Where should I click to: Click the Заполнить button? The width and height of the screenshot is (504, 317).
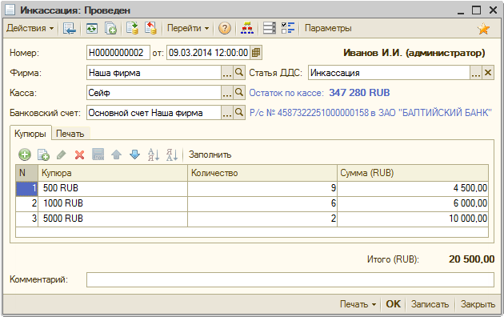click(x=210, y=154)
